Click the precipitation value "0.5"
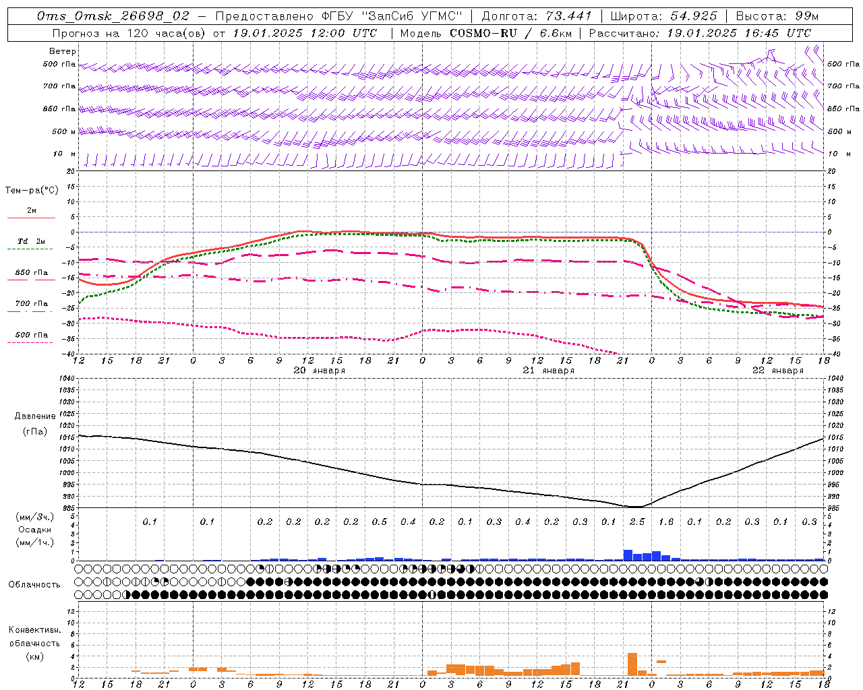This screenshot has height=690, width=863. tap(380, 522)
